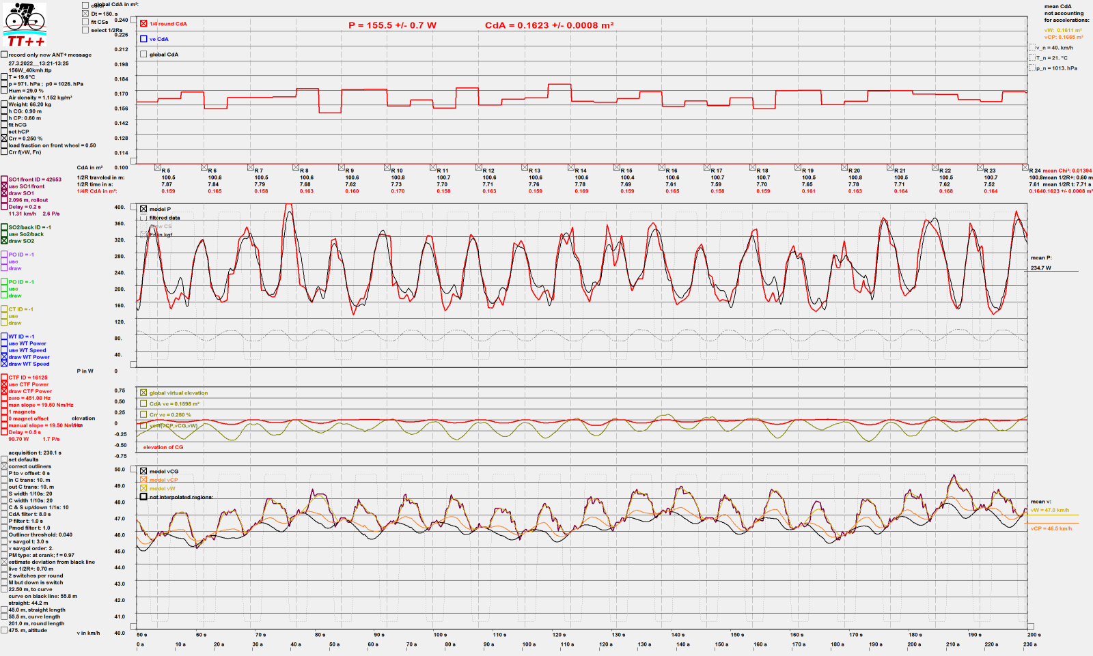
Task: Uncheck correct outliners option
Action: (x=4, y=466)
